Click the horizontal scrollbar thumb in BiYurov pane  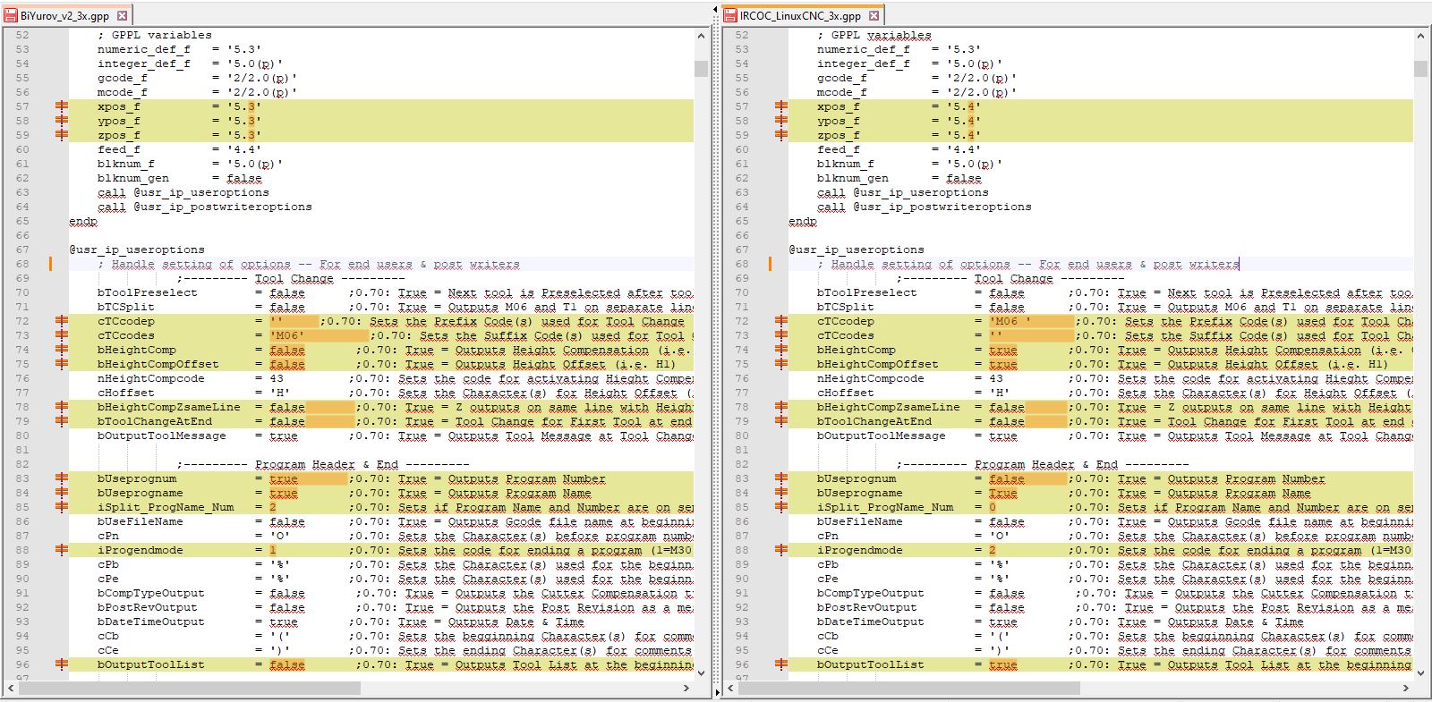190,689
